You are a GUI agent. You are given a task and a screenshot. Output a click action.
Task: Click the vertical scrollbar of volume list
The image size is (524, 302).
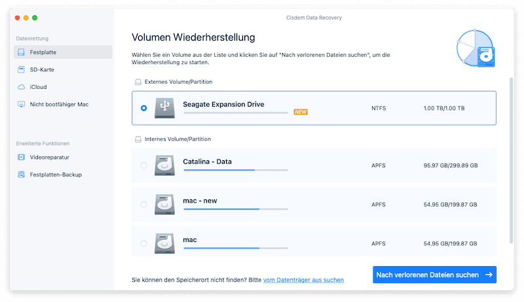point(511,160)
